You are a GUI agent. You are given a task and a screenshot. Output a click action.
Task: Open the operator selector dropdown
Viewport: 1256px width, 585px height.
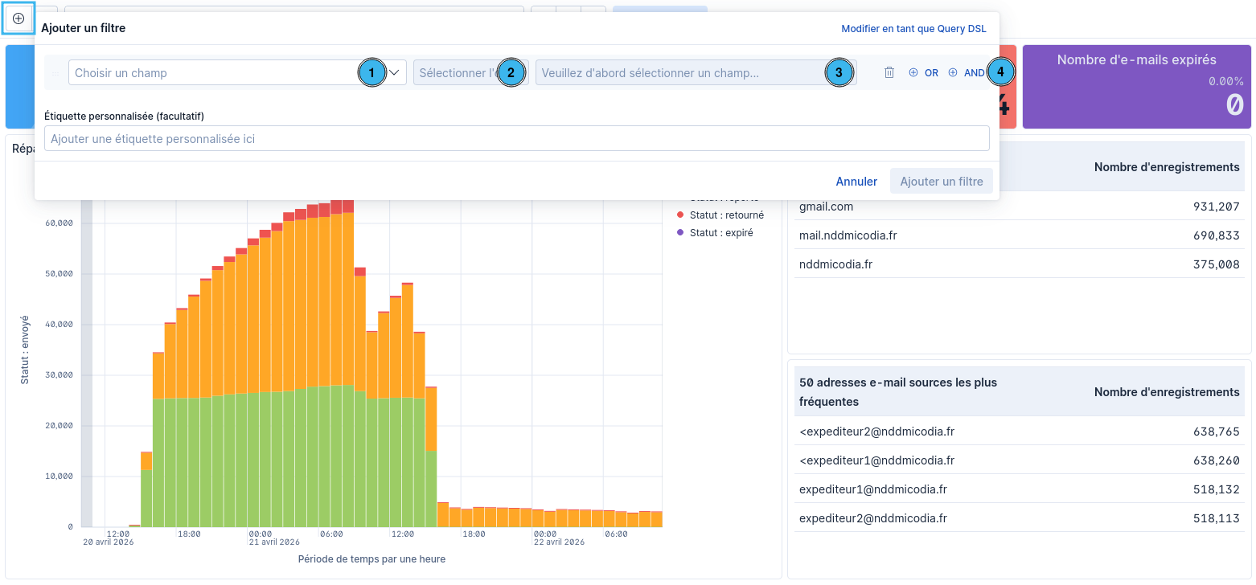[x=470, y=72]
